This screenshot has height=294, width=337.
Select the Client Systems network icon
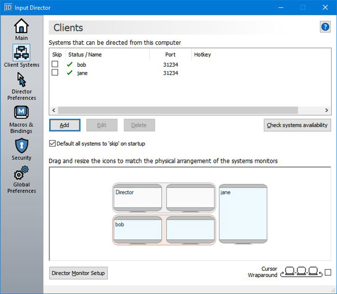21,52
